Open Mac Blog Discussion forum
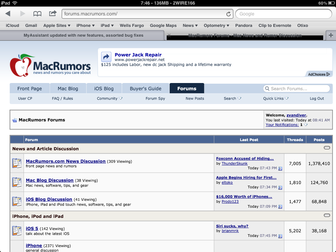The image size is (336, 252). pos(50,180)
